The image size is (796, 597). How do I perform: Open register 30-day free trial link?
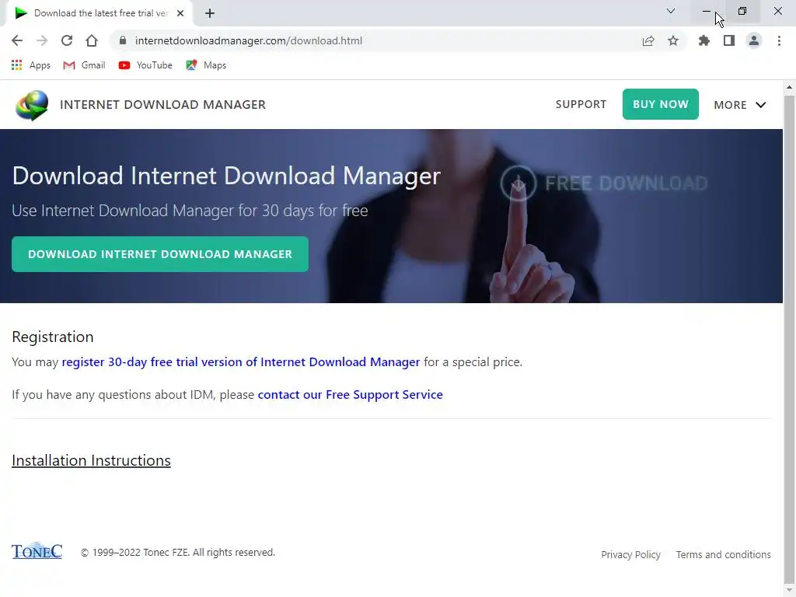pos(241,362)
